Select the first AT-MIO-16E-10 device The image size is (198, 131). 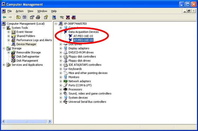click(83, 36)
